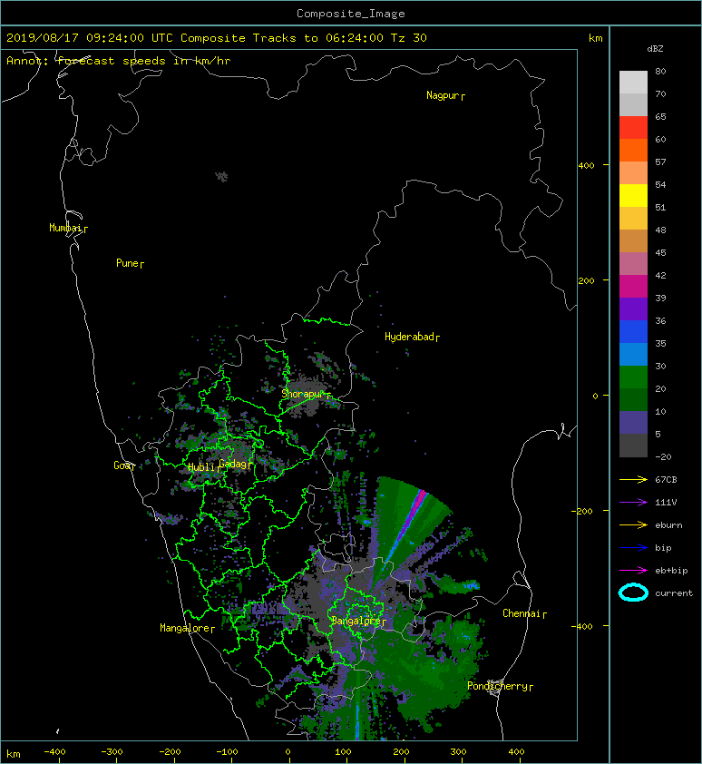Image resolution: width=702 pixels, height=764 pixels.
Task: Click the Hyderabad city label
Action: [x=409, y=337]
